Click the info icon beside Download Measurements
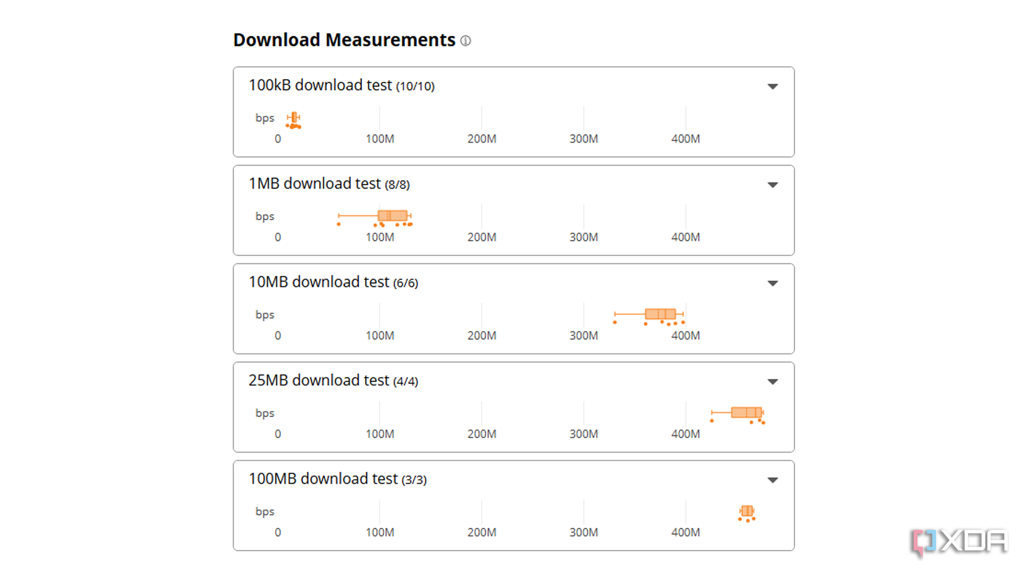 click(x=465, y=41)
